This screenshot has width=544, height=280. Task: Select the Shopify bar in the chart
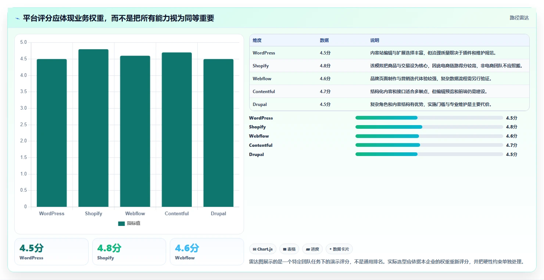point(93,128)
